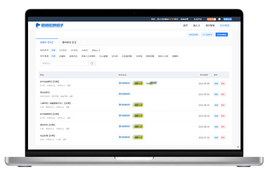Click the blue edit button in 2021-08-18 row

[216, 116]
